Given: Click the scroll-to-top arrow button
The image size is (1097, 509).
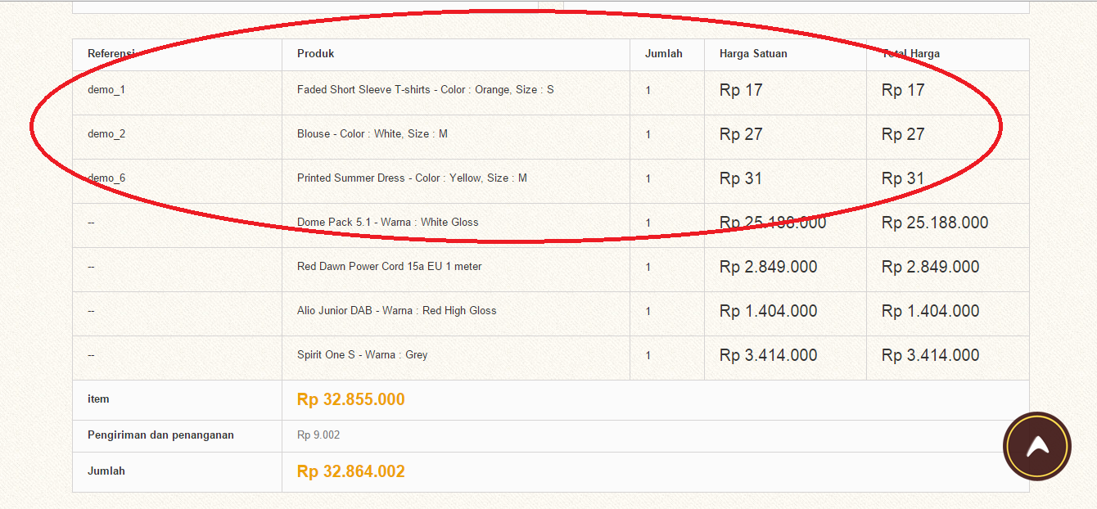Looking at the screenshot, I should coord(1037,446).
